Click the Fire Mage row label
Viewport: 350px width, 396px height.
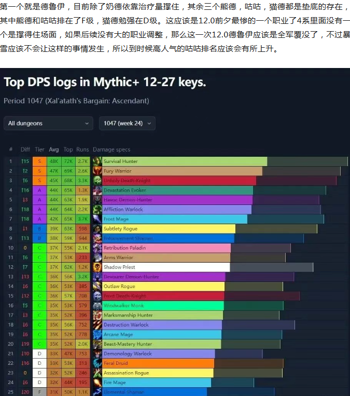coord(115,383)
